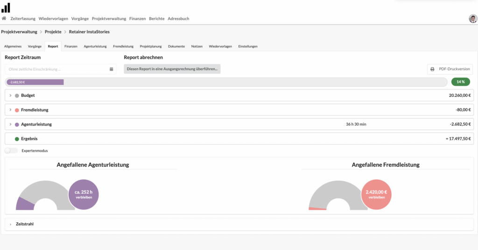Expand the Budget row
This screenshot has height=250, width=478.
pos(10,95)
